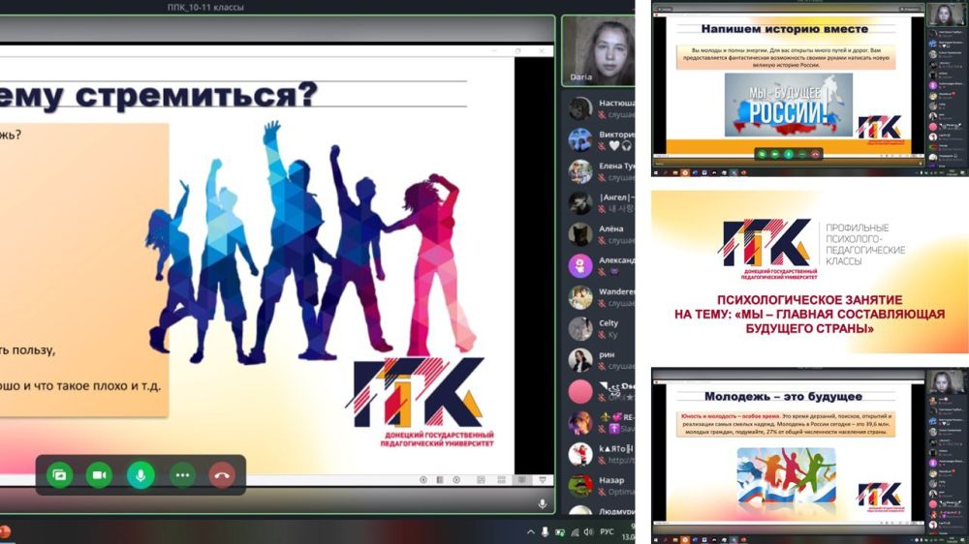
Task: Click Настюша's avatar in participant list
Action: click(580, 108)
